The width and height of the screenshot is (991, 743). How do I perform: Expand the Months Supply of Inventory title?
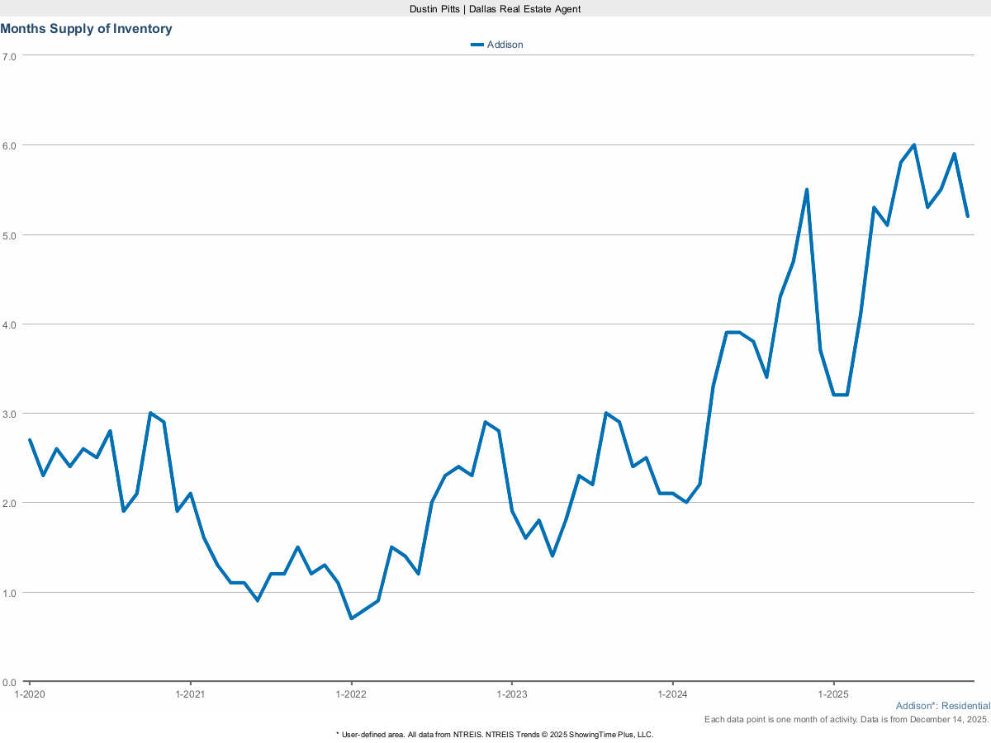87,29
